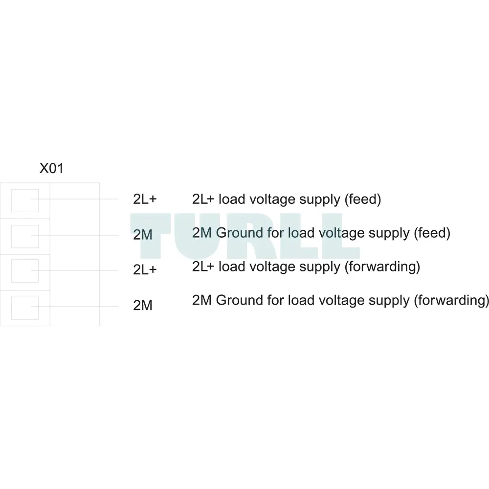Click '2L+ load voltage supply (forwarding)' text
The width and height of the screenshot is (489, 489).
click(x=306, y=267)
